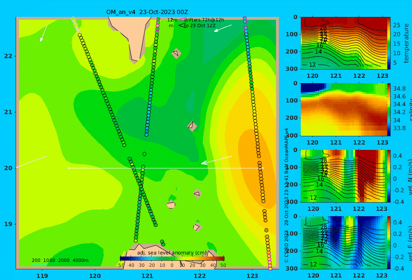Viewport: 412px width, 280px height.
Task: Click the title text OM_an_v4 23-Oct-2023 00Z
Action: coord(147,12)
